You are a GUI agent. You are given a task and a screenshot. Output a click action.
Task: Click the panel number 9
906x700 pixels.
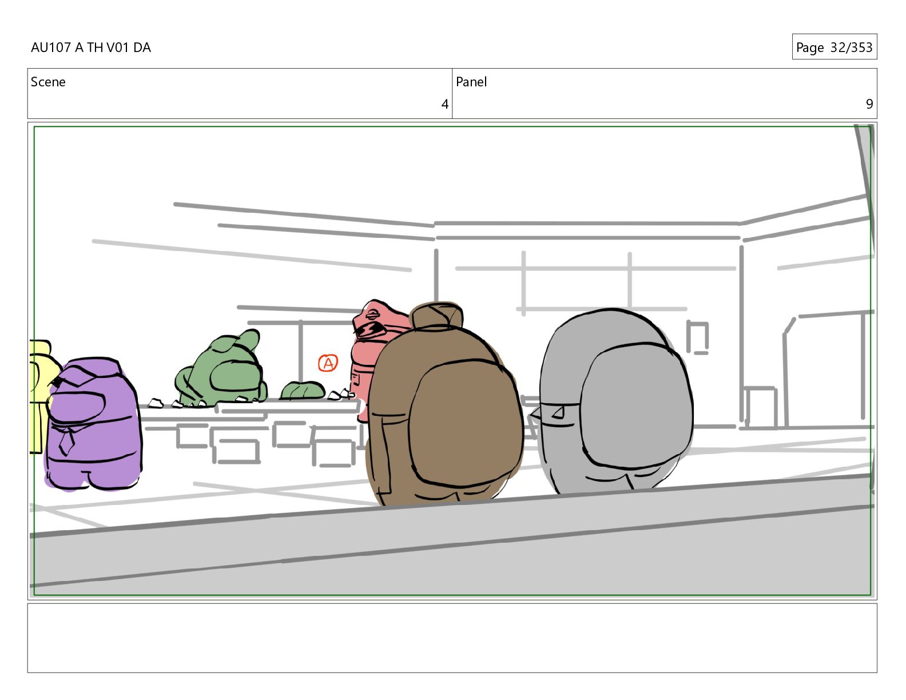pos(869,104)
